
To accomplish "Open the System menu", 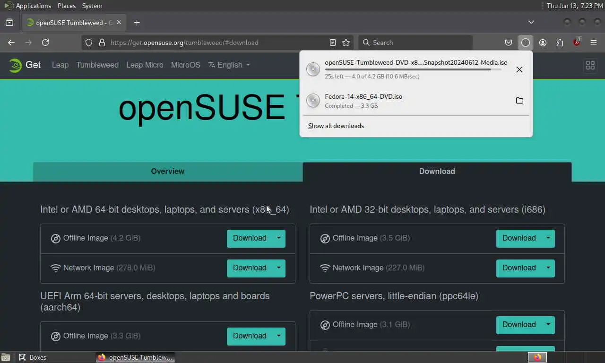I will click(x=92, y=6).
